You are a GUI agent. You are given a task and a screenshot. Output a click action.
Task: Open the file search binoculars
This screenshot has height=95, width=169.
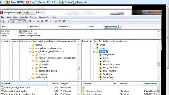(64, 21)
